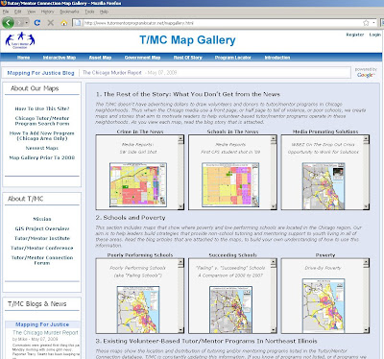
Task: Open GIS Project Overview link
Action: pyautogui.click(x=42, y=228)
